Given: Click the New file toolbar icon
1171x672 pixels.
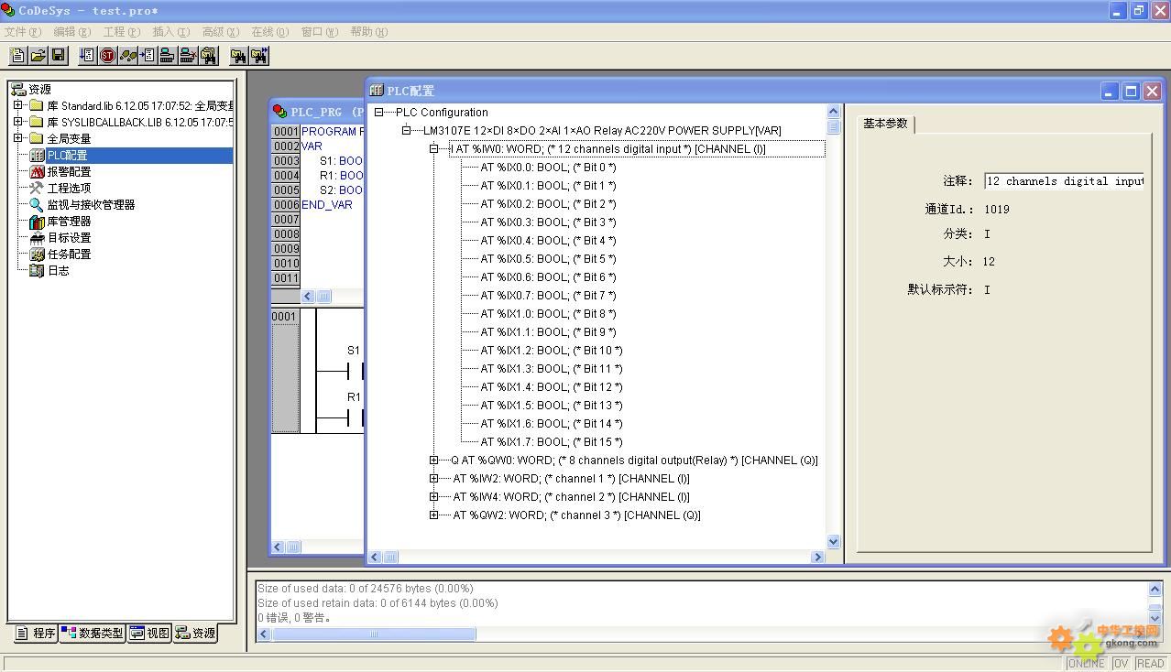Looking at the screenshot, I should tap(17, 56).
